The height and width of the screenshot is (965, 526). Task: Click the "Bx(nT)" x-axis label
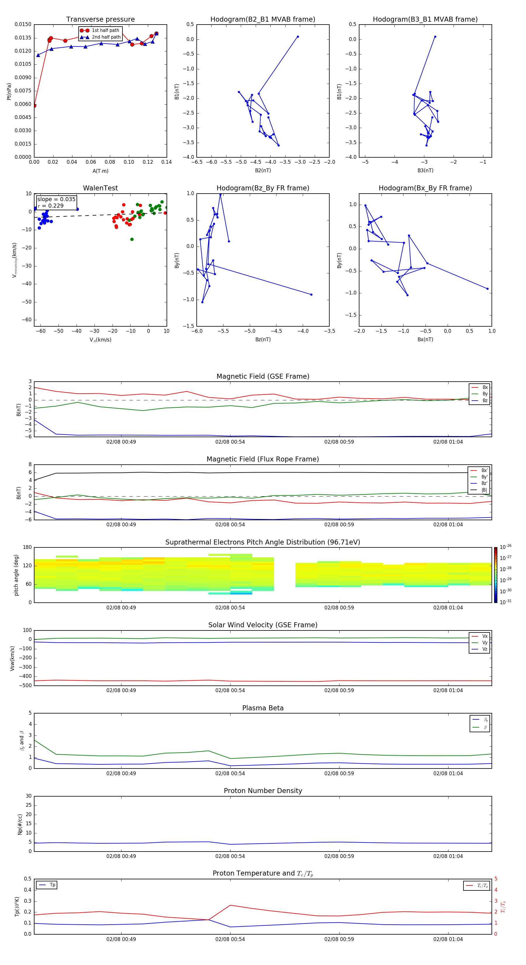(425, 340)
